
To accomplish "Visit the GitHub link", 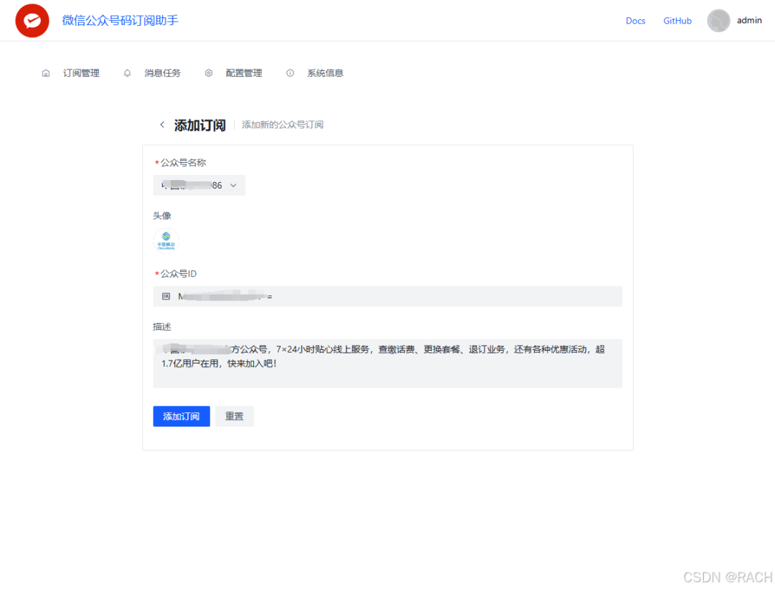I will pyautogui.click(x=677, y=21).
